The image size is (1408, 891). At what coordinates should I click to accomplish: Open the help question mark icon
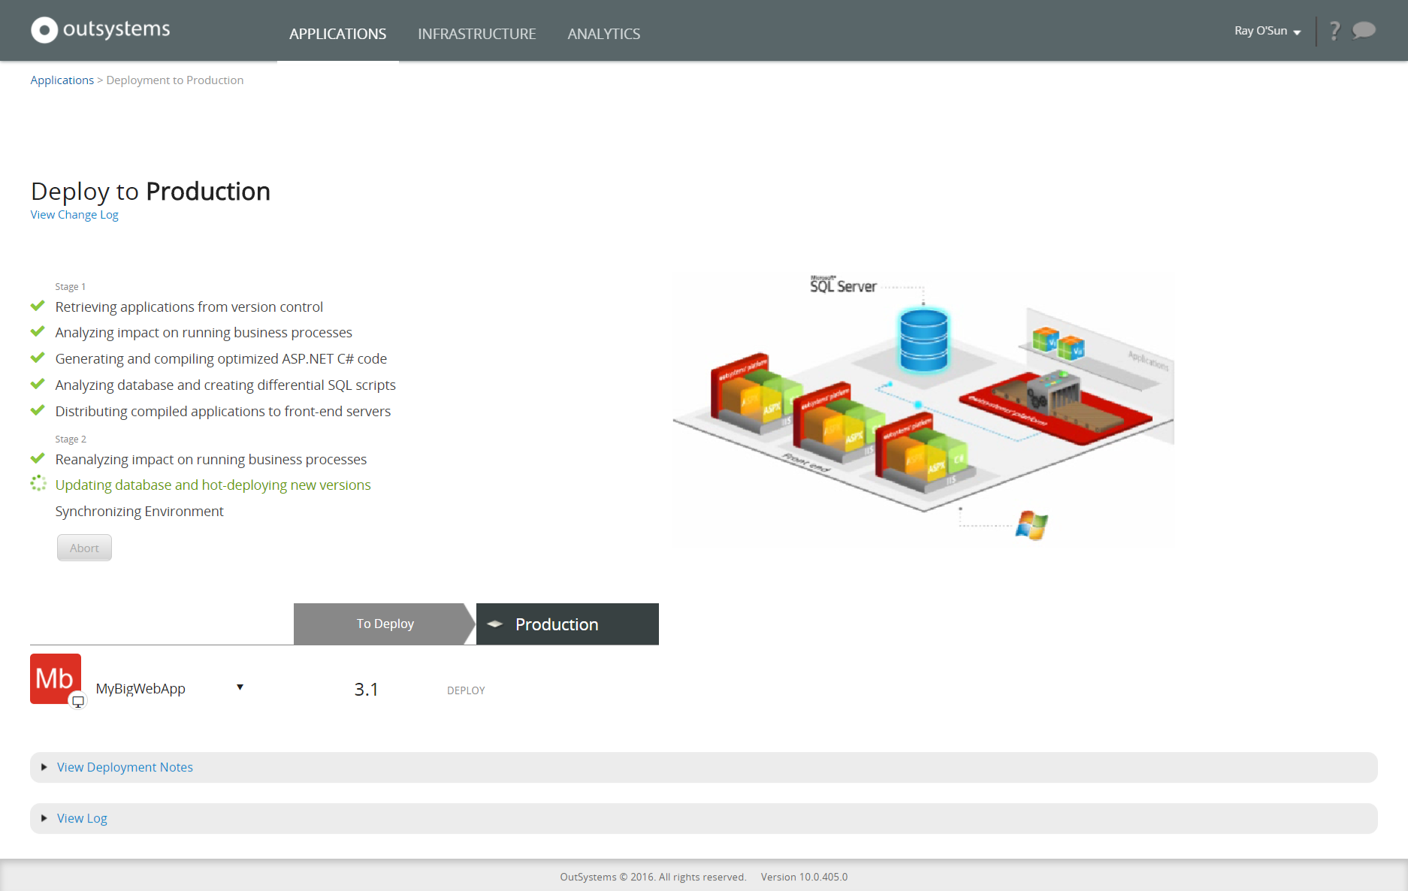coord(1334,30)
